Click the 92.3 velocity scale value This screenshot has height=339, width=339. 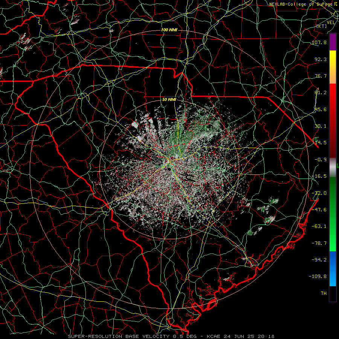coord(321,59)
